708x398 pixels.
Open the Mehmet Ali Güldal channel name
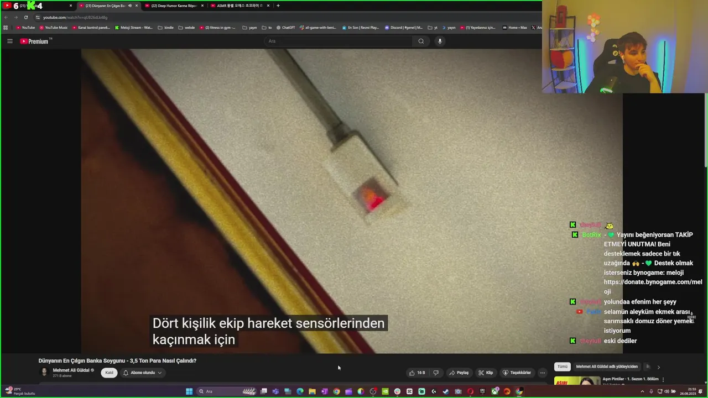click(71, 370)
